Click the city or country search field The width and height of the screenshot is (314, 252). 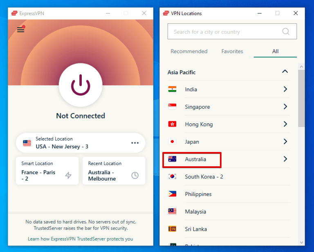[x=225, y=32]
